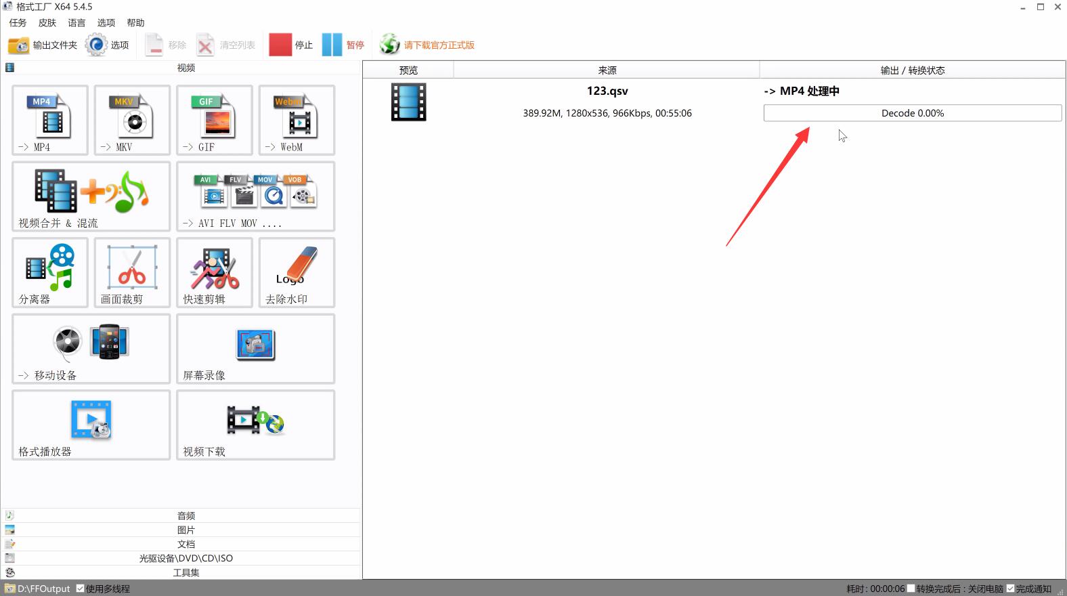
Task: Toggle the 完成通知 checkbox
Action: (1010, 589)
